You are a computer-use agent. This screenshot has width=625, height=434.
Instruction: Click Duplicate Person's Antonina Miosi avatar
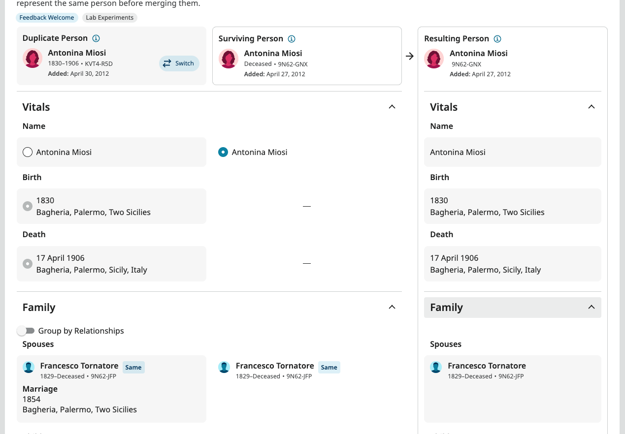point(33,59)
